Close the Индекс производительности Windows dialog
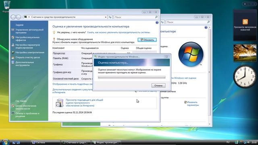 (166, 56)
